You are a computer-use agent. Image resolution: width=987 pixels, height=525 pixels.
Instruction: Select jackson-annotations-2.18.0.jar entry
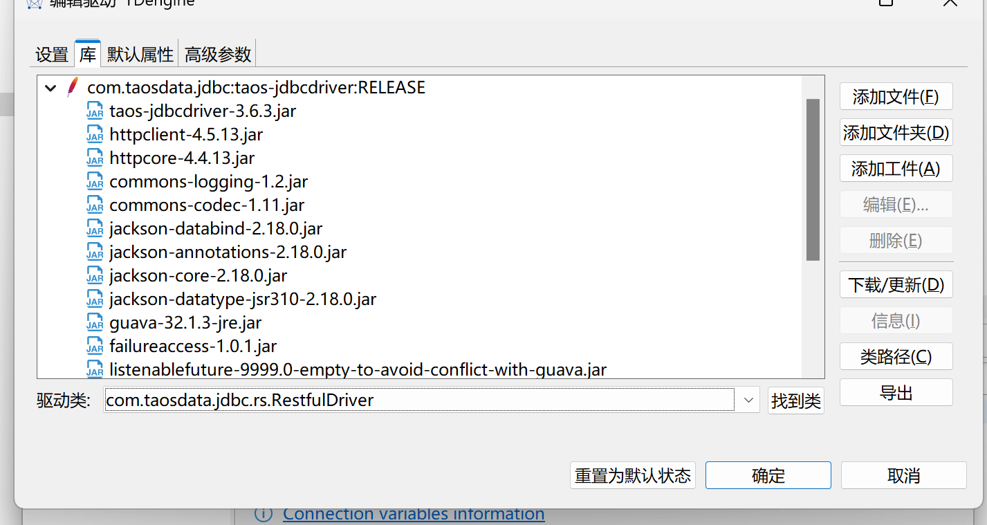pos(228,252)
